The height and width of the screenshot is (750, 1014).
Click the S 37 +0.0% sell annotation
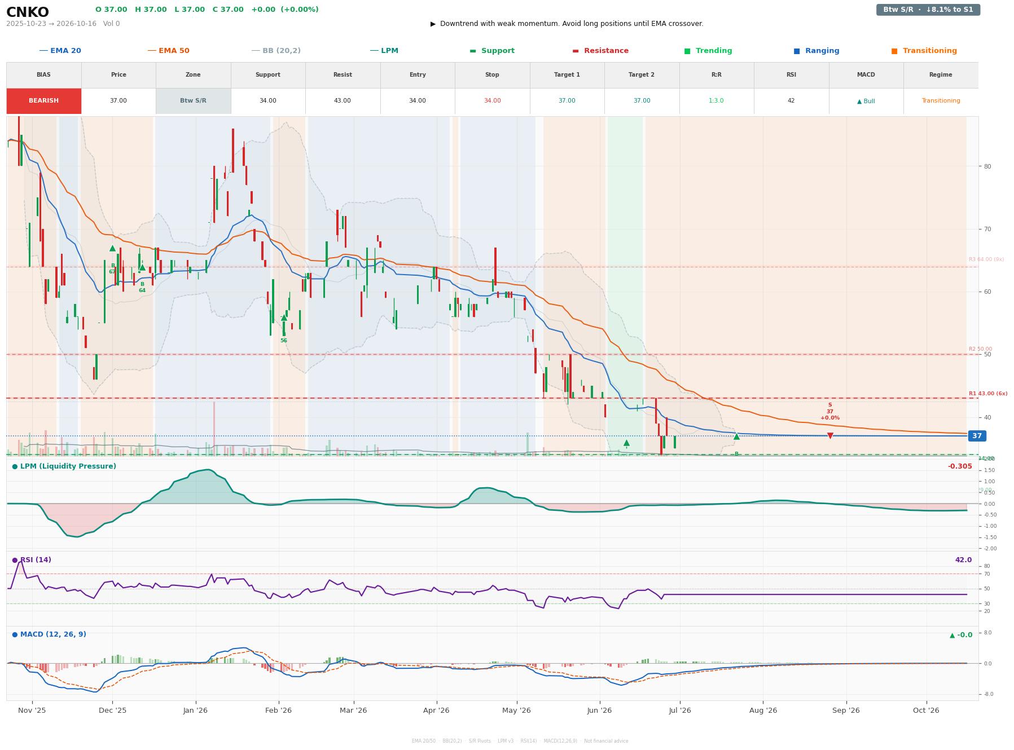click(x=829, y=412)
